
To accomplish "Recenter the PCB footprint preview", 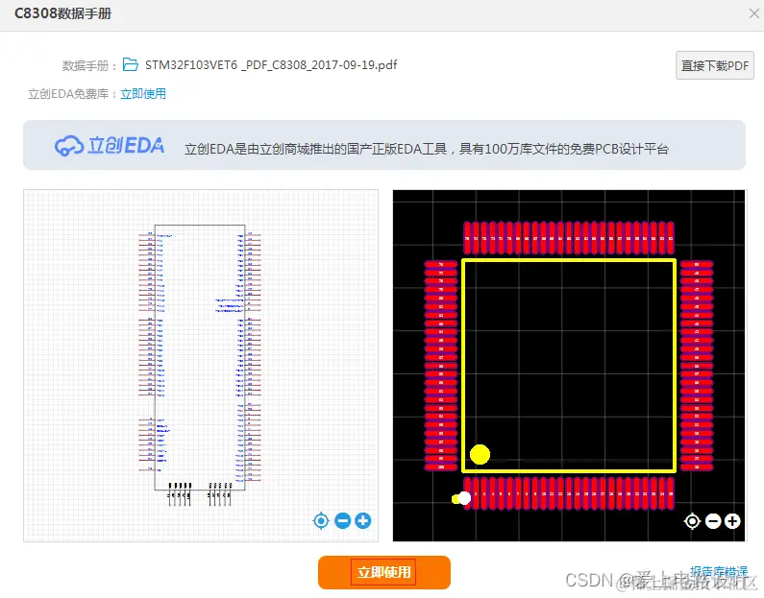I will 692,521.
